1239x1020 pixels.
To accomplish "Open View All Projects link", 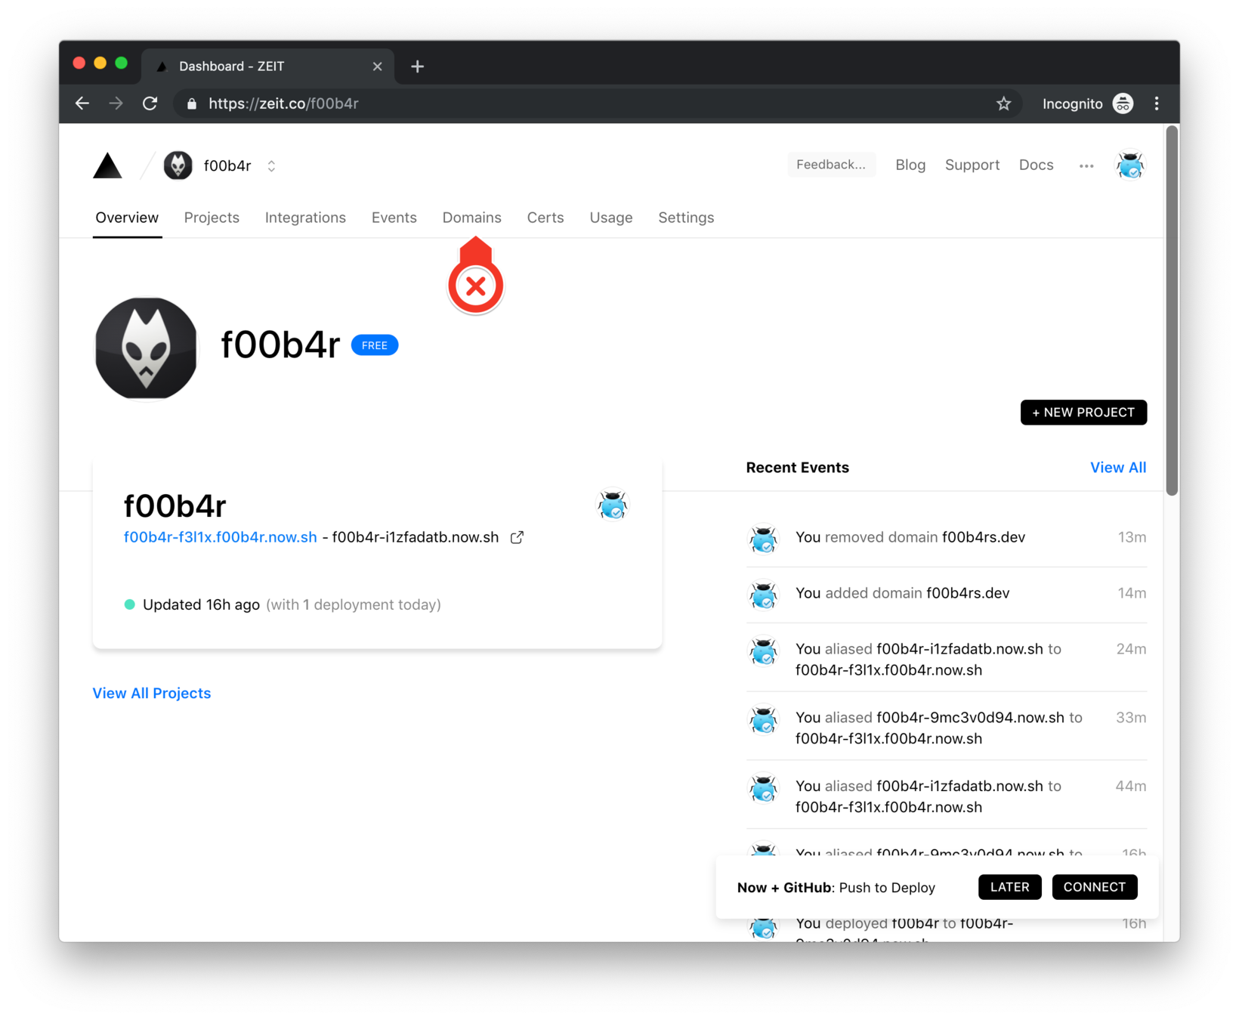I will (x=151, y=693).
